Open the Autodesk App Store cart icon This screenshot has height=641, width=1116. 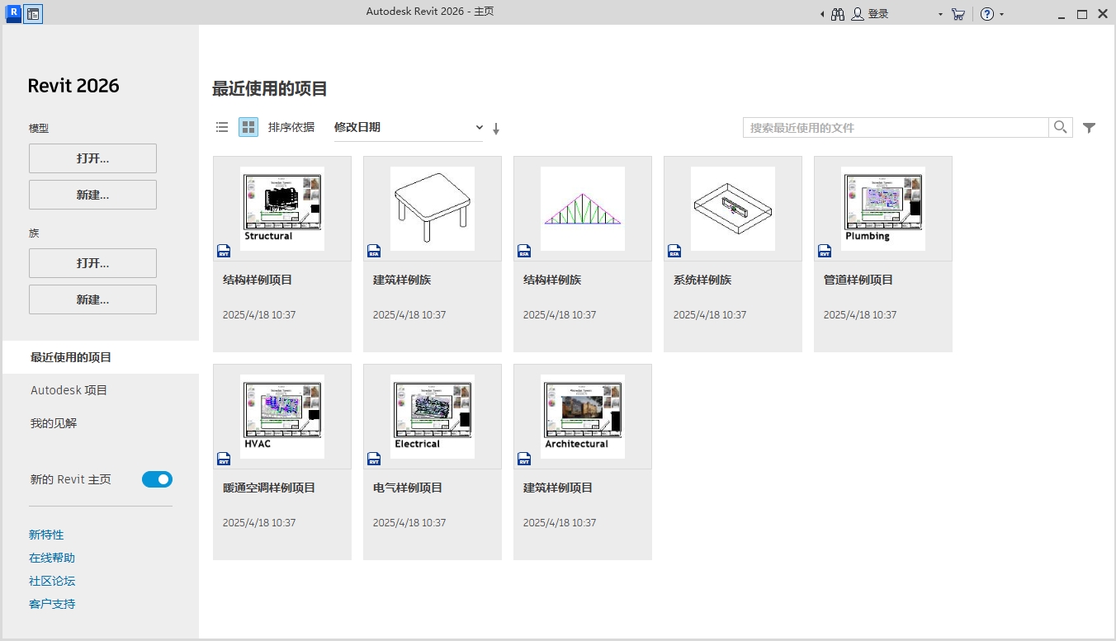coord(958,14)
